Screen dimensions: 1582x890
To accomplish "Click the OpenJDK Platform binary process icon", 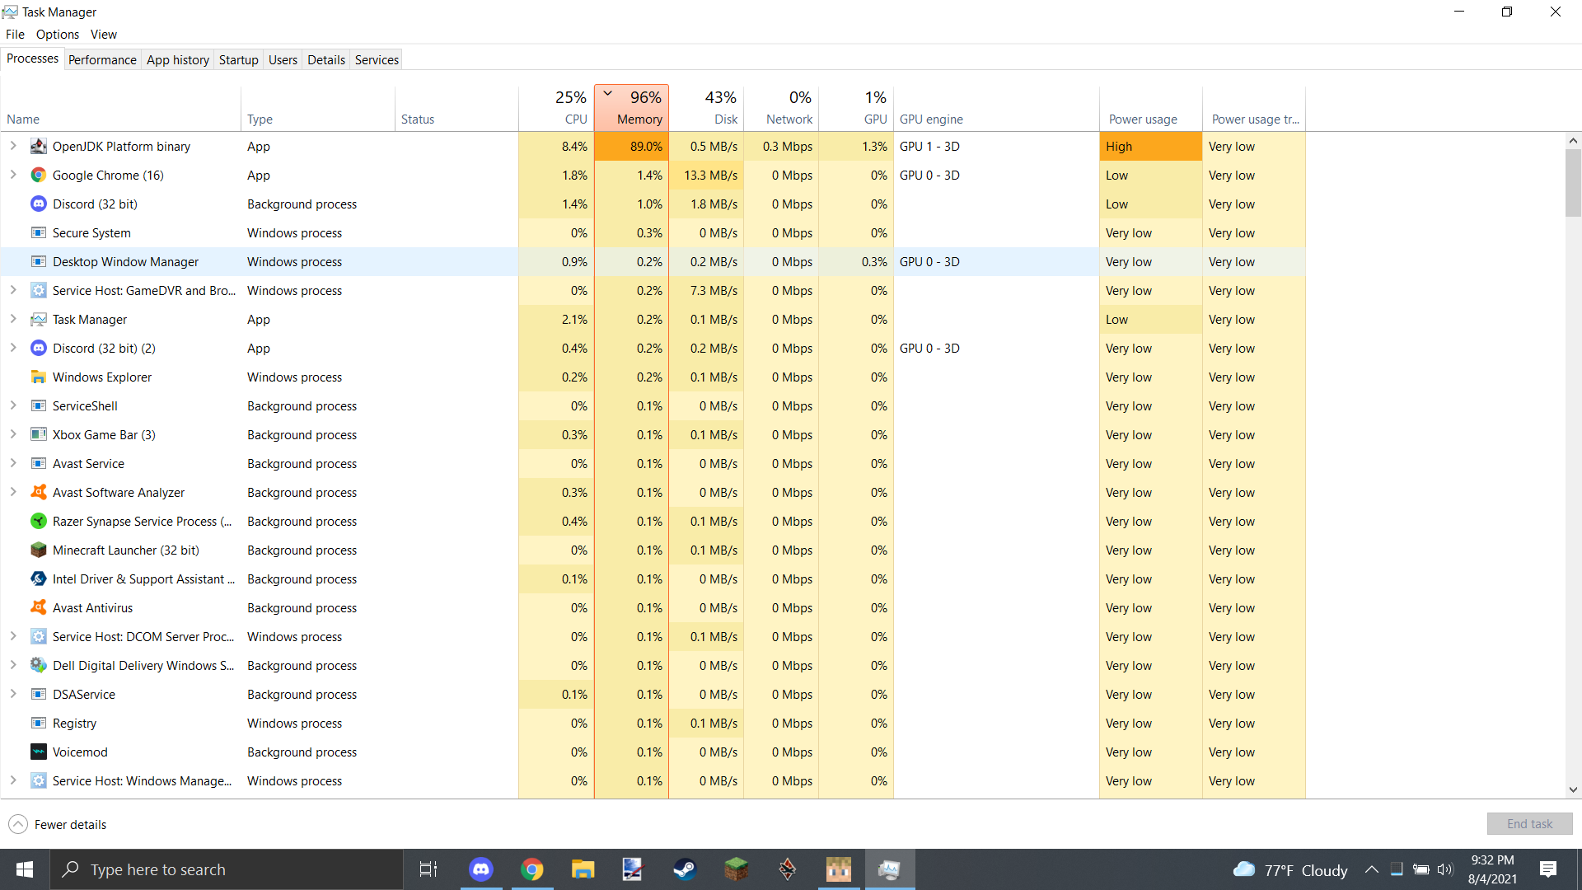I will pyautogui.click(x=38, y=147).
